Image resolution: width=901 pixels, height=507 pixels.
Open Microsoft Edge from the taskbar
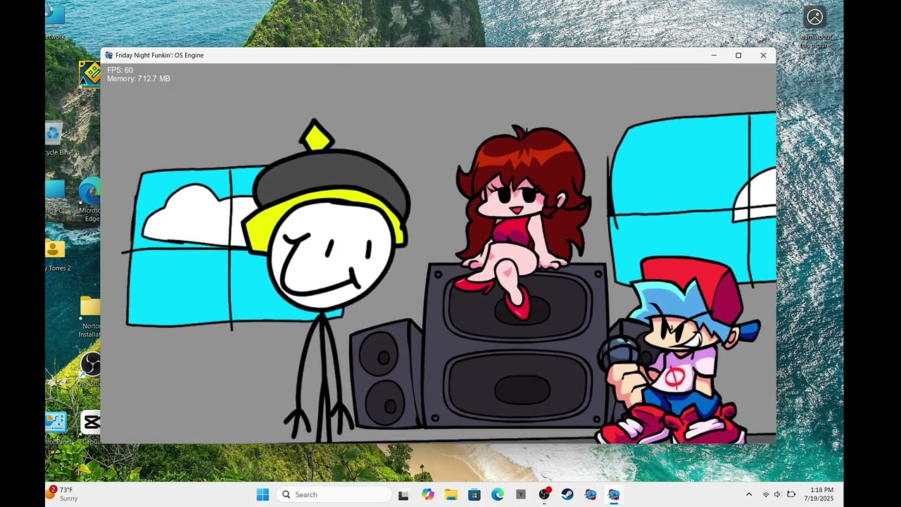(498, 494)
